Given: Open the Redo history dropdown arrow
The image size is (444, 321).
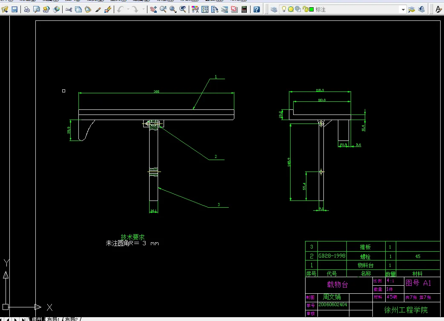Looking at the screenshot, I should [143, 9].
